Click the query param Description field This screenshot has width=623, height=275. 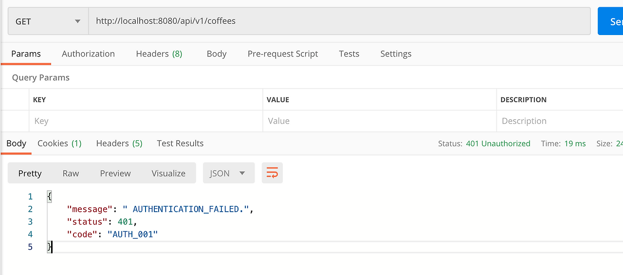click(560, 121)
